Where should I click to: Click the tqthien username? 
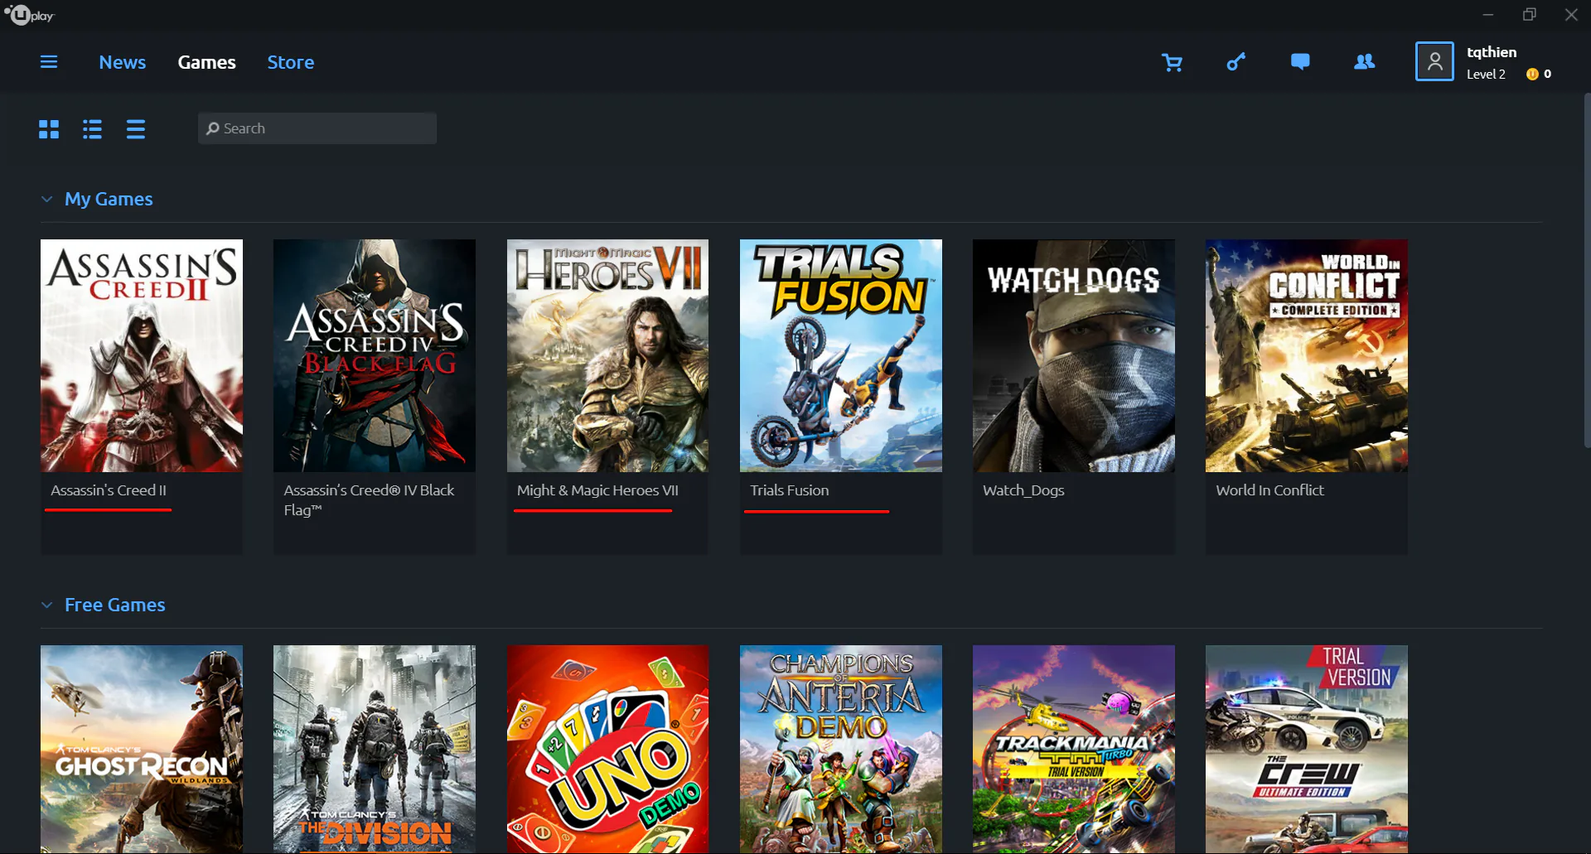[x=1492, y=52]
